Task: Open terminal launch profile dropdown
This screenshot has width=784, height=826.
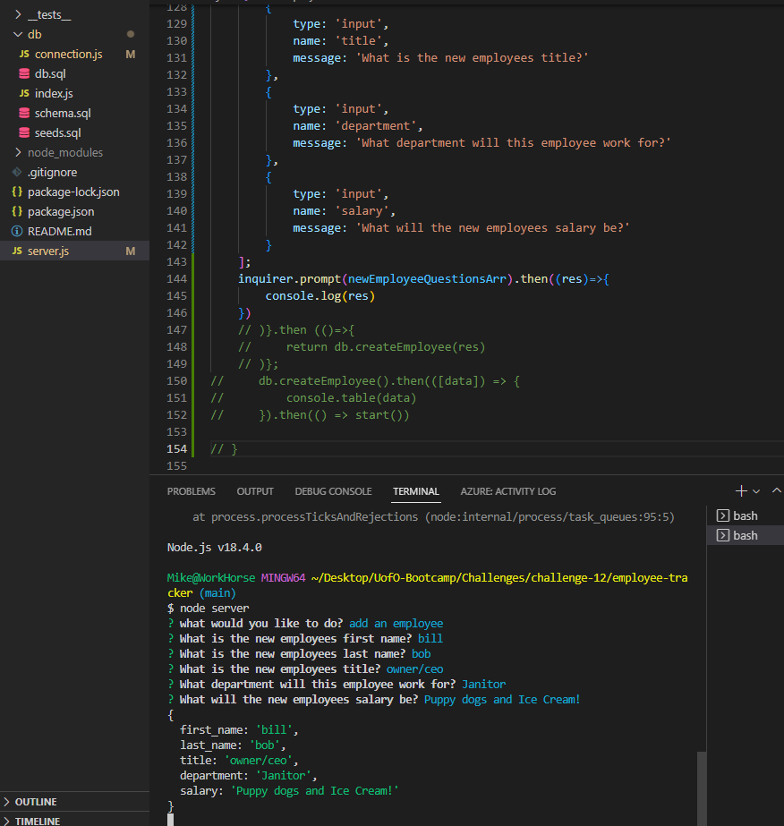Action: tap(756, 491)
